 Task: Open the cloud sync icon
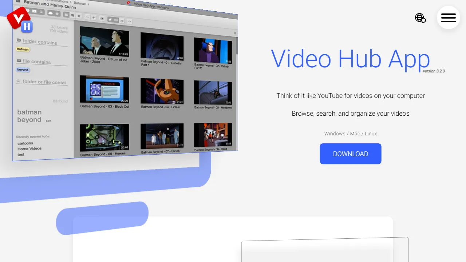pyautogui.click(x=51, y=13)
